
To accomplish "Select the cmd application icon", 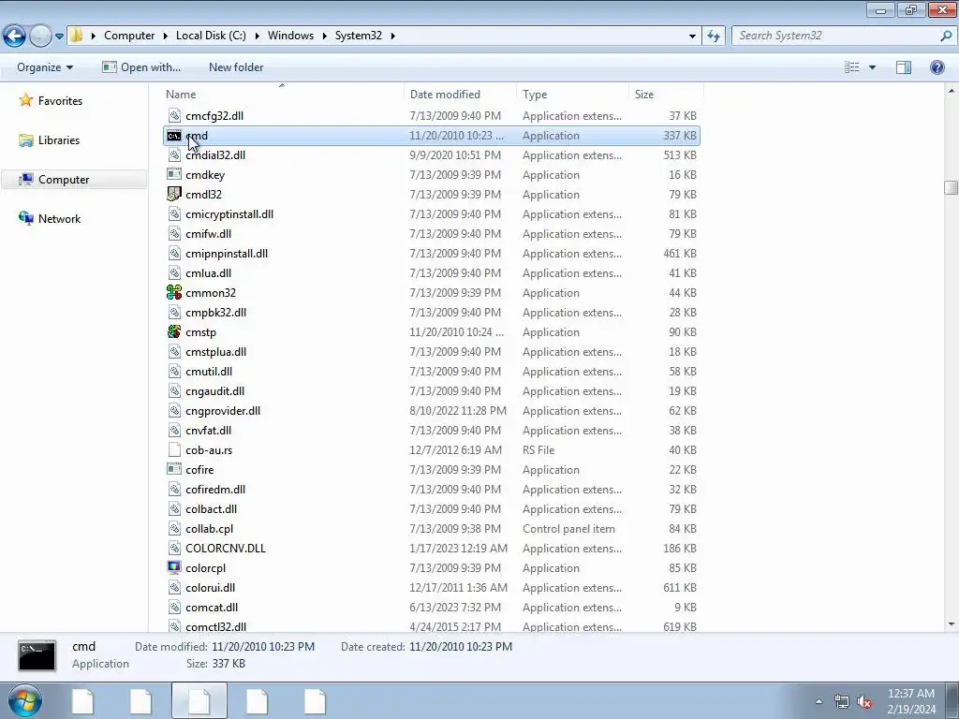I will pyautogui.click(x=173, y=136).
